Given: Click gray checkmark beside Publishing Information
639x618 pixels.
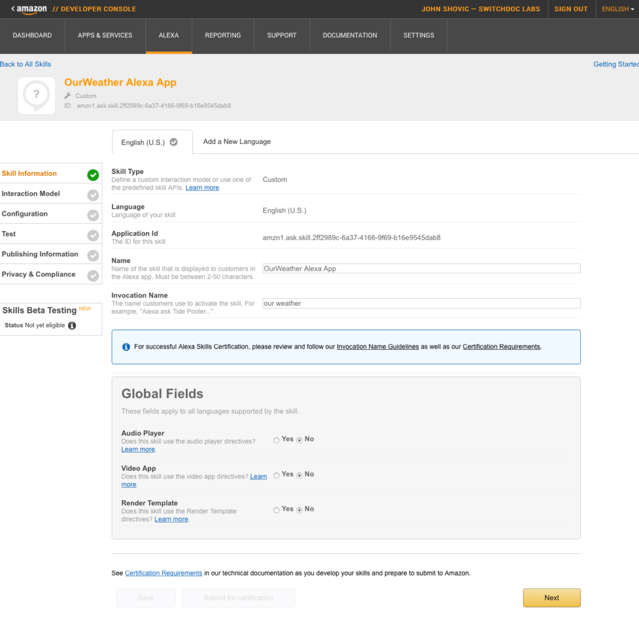Looking at the screenshot, I should click(93, 256).
